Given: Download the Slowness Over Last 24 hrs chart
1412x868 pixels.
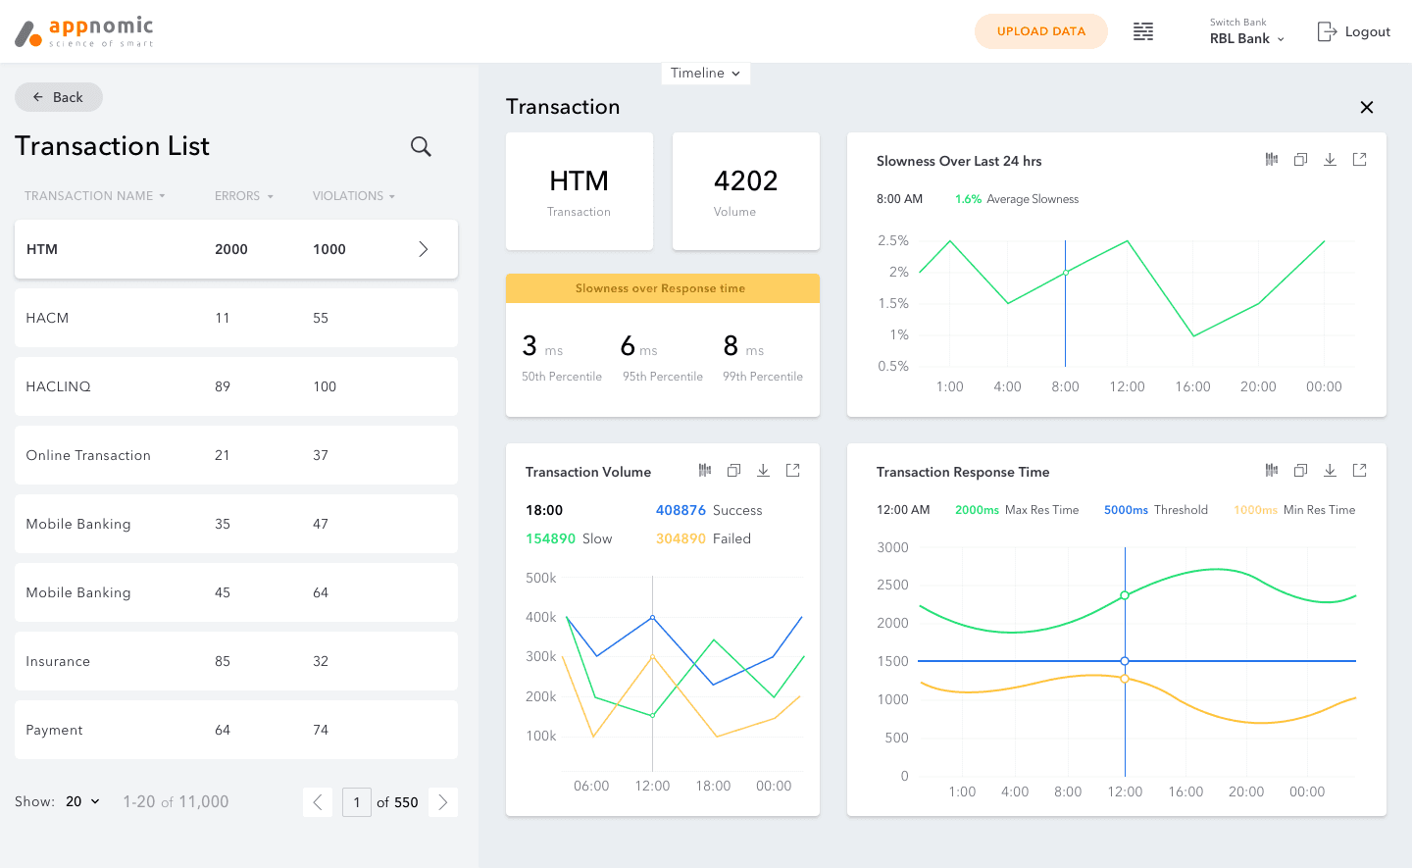Looking at the screenshot, I should click(x=1330, y=159).
